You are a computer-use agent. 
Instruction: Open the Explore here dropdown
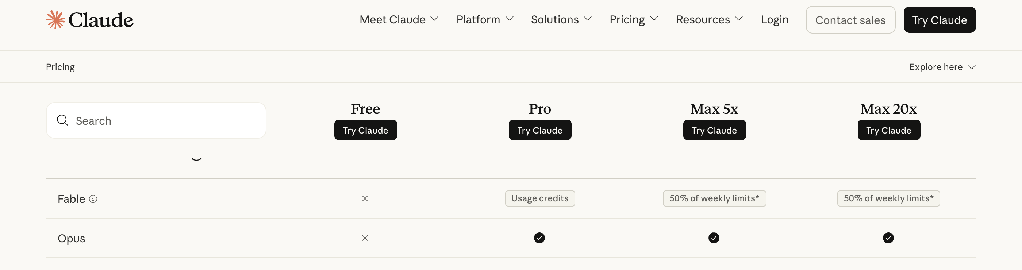point(942,67)
